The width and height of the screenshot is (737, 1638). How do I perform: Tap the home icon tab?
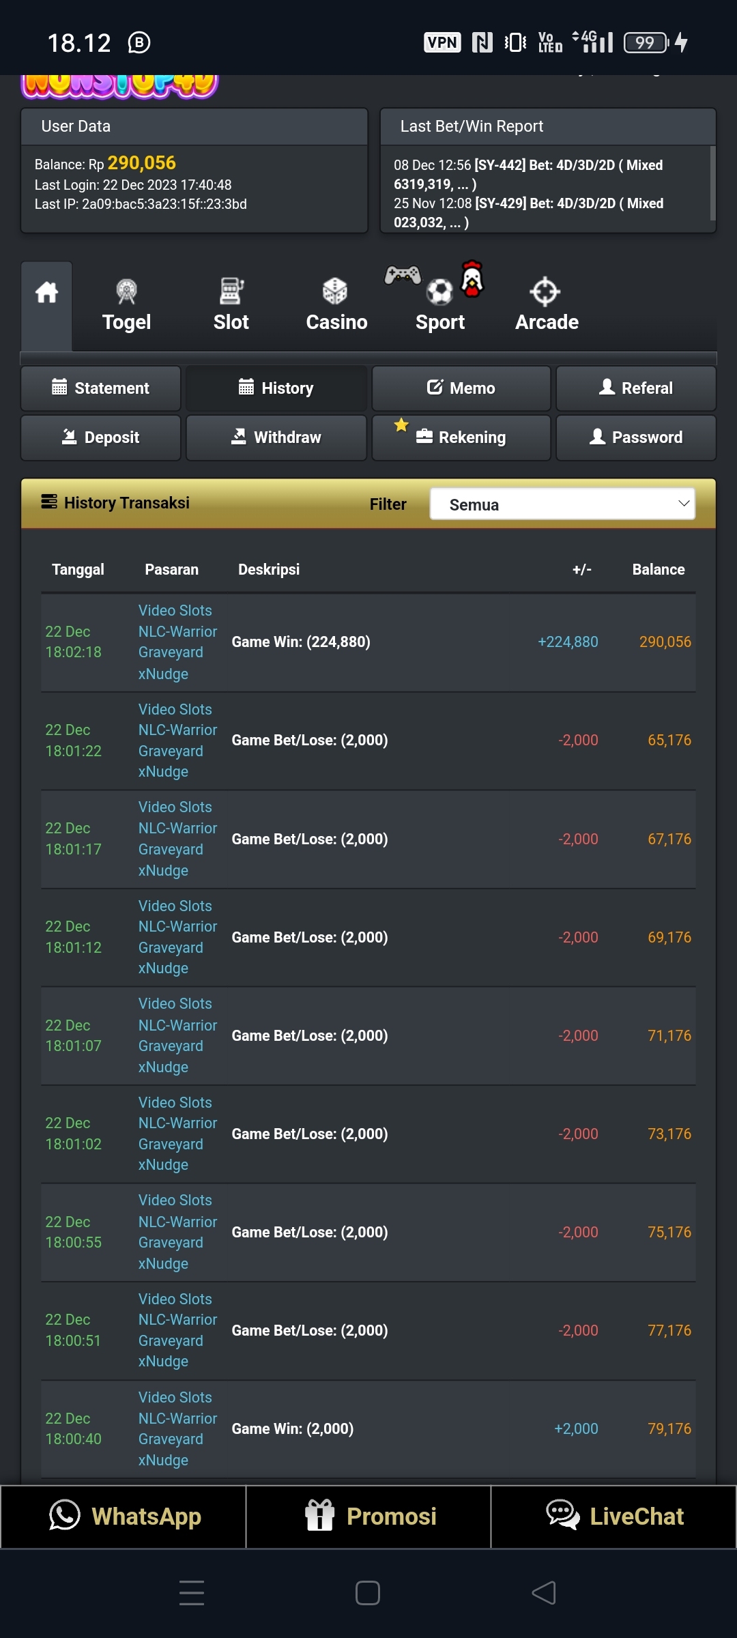(46, 294)
